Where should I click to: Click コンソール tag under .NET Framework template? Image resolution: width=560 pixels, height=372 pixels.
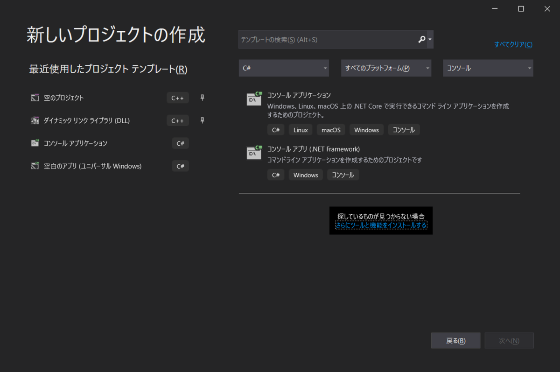coord(343,175)
